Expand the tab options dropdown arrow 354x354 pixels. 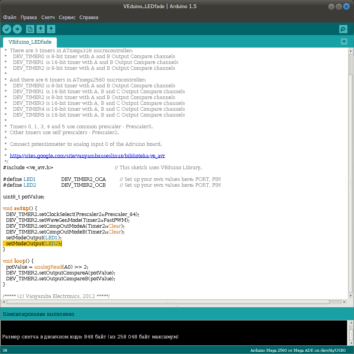click(x=343, y=41)
